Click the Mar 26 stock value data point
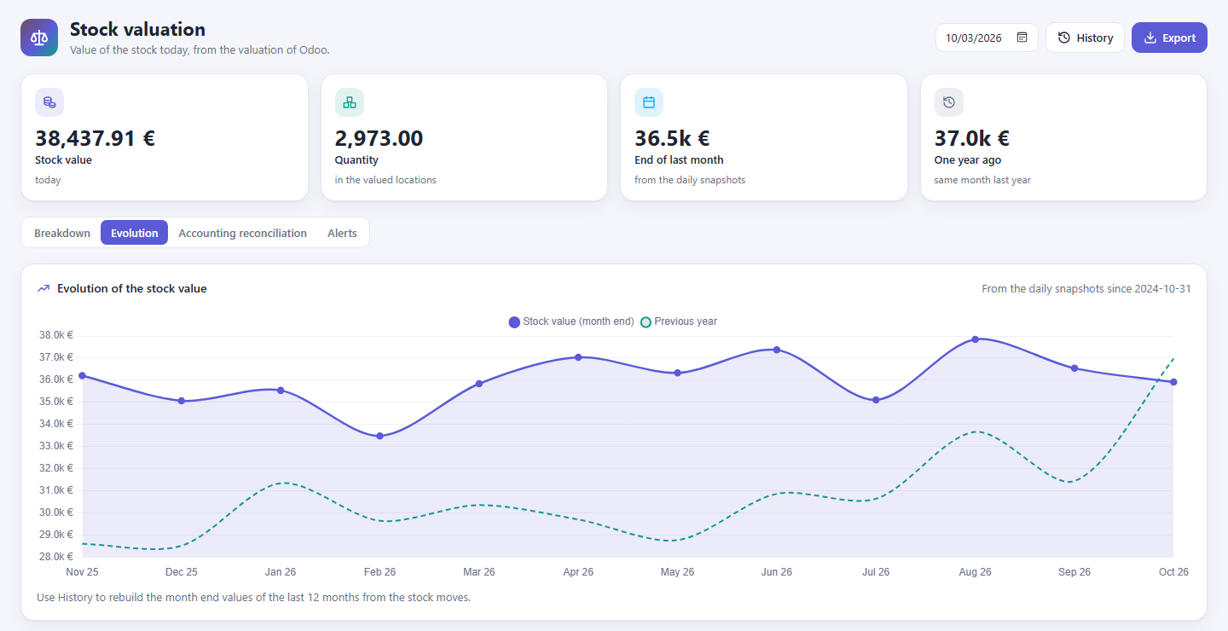This screenshot has height=631, width=1228. click(479, 384)
